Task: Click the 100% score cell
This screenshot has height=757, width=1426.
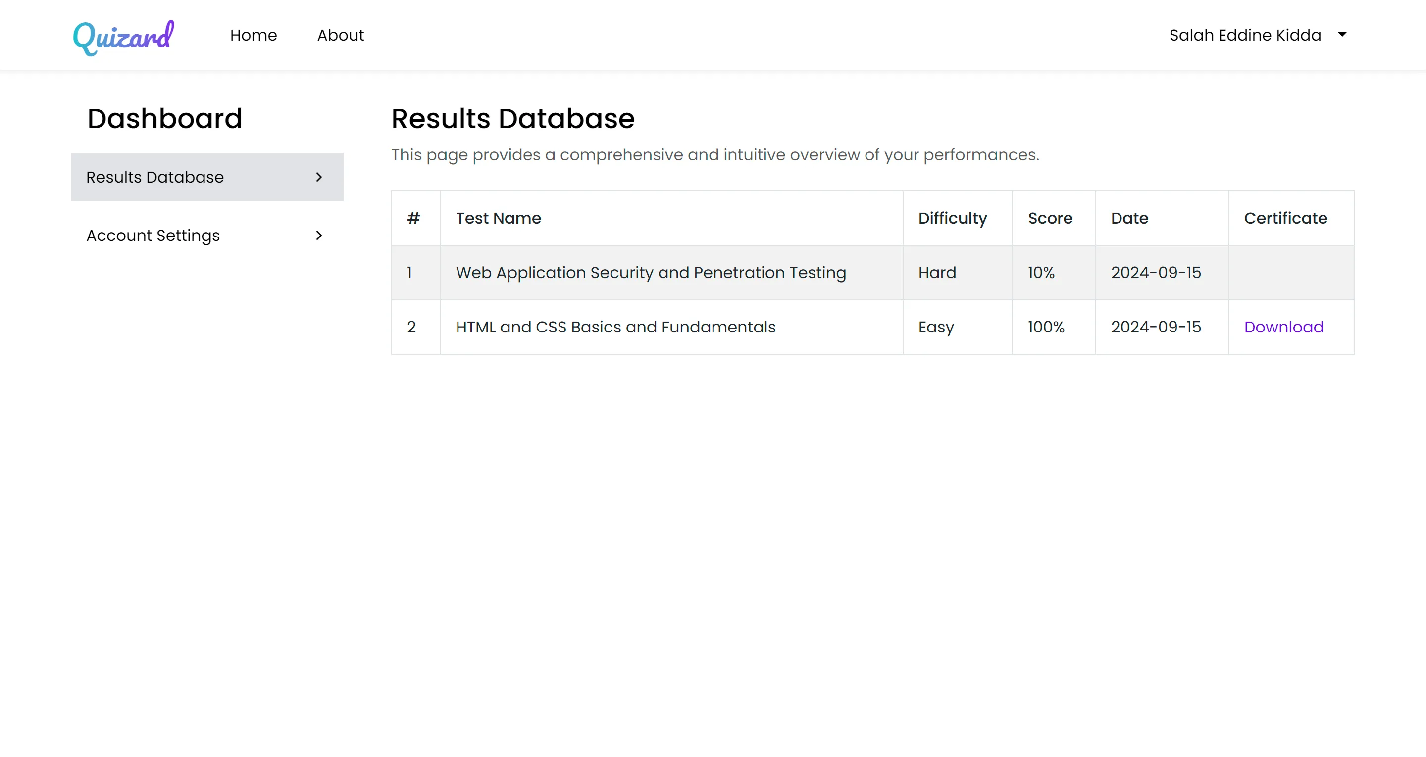Action: (x=1054, y=327)
